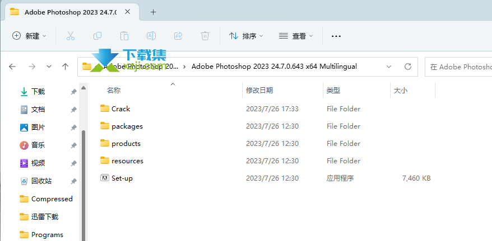Open 音乐 in the sidebar
This screenshot has height=241, width=492.
(x=38, y=145)
